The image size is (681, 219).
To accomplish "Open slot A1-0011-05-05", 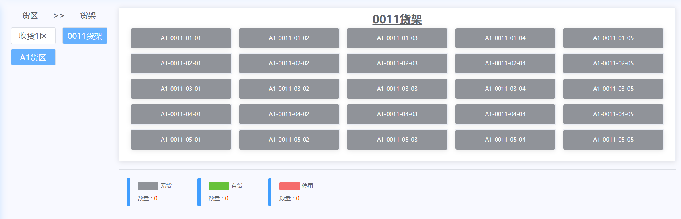I will coord(613,140).
